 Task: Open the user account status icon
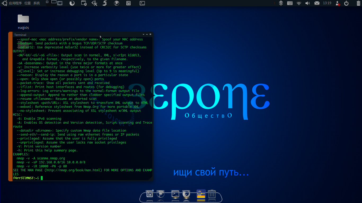[338, 3]
